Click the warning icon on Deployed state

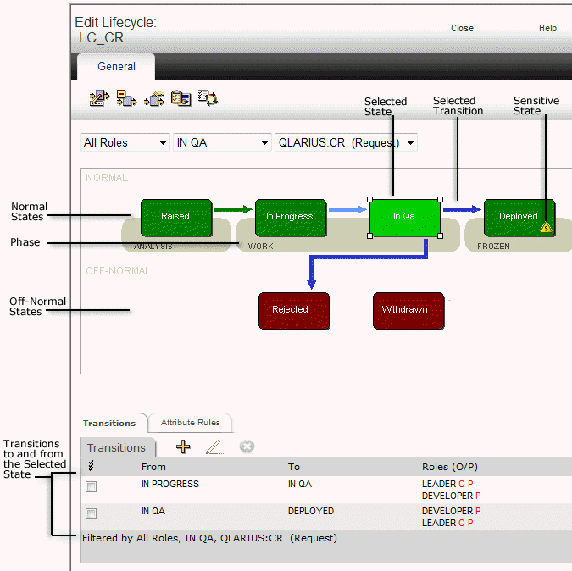[x=546, y=227]
